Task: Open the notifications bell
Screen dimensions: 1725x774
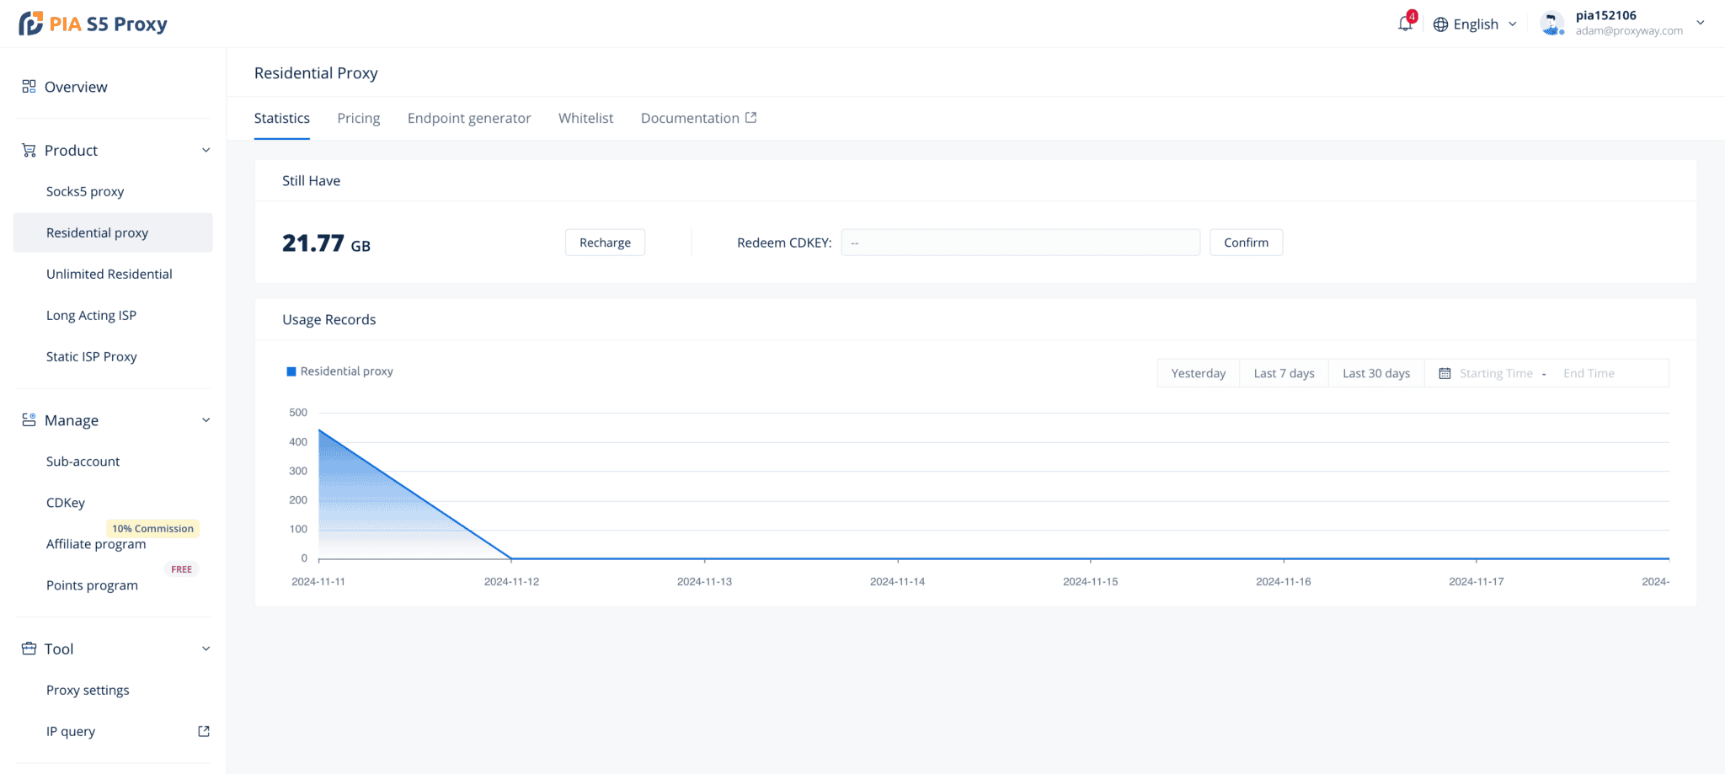Action: point(1404,24)
